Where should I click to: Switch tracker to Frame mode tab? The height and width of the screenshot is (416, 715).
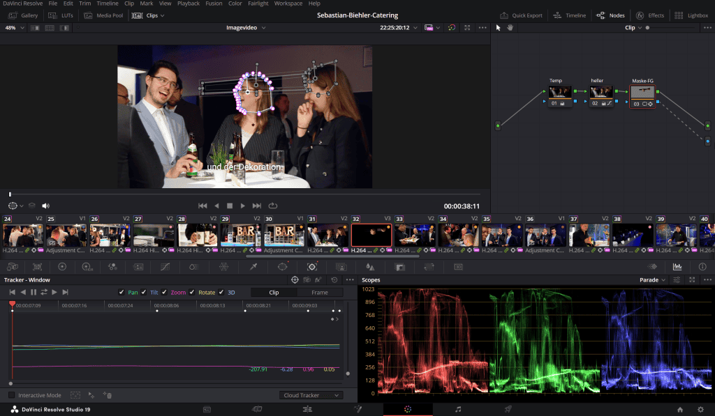(x=320, y=292)
